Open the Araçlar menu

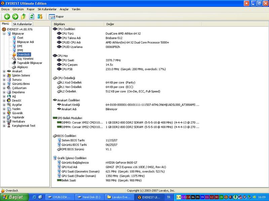tap(64, 9)
